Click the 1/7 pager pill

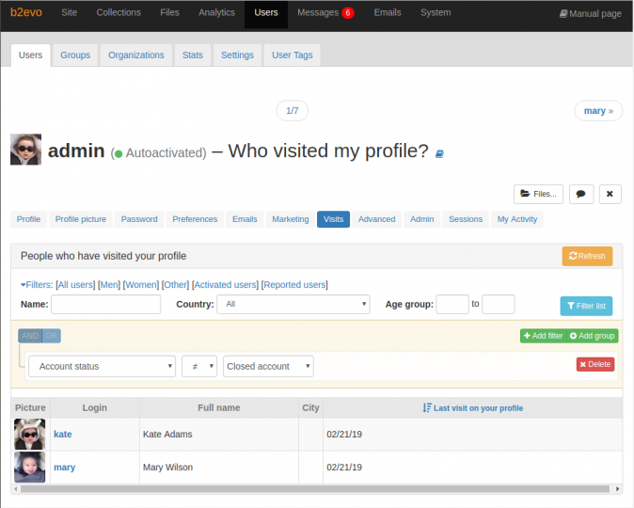(292, 110)
